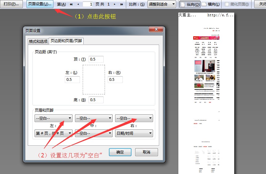The height and width of the screenshot is (174, 266).
Task: Click the 火狐主... header text in preview
Action: pos(187,15)
